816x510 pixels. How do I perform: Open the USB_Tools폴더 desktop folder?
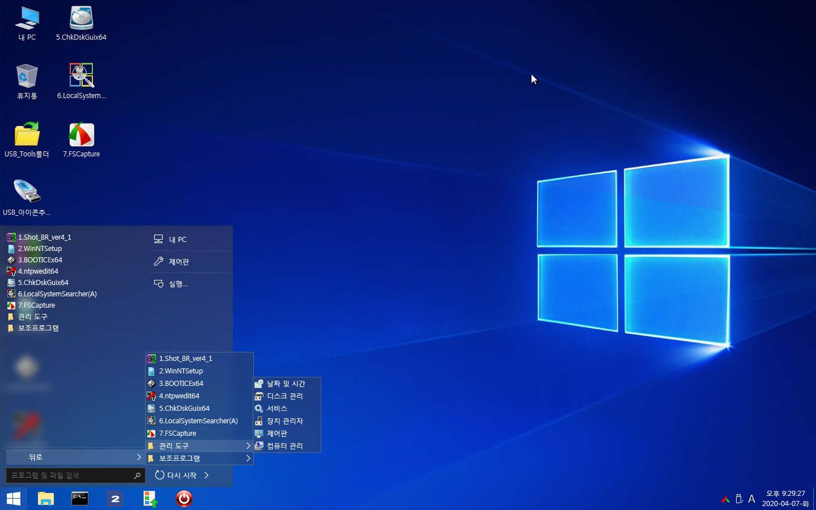[27, 140]
